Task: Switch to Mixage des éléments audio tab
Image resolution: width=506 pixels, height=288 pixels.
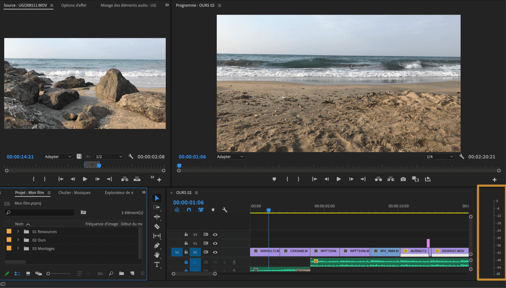Action: click(x=128, y=5)
